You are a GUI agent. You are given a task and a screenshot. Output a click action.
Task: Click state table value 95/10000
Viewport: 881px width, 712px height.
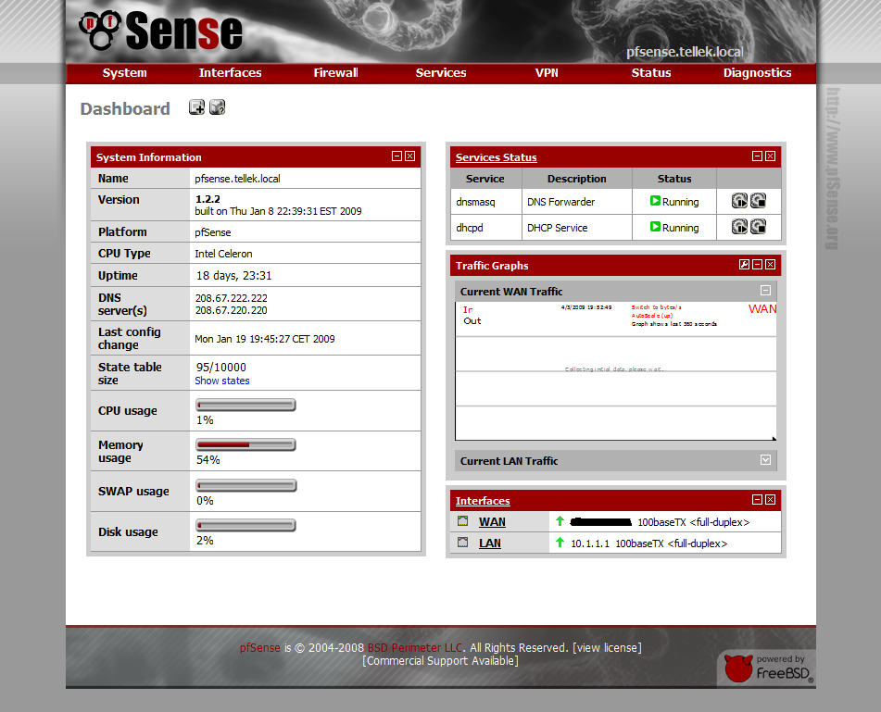coord(220,368)
